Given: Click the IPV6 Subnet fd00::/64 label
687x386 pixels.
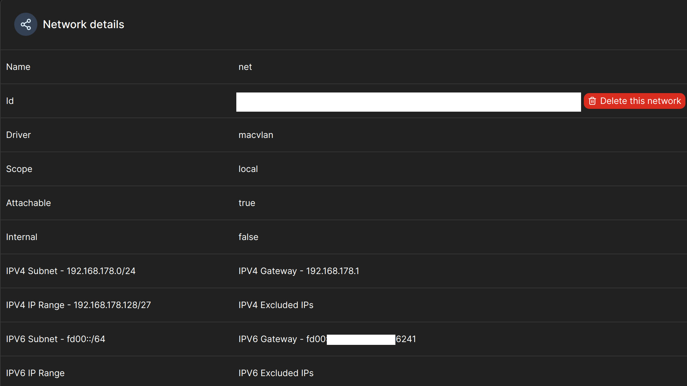Looking at the screenshot, I should (56, 339).
